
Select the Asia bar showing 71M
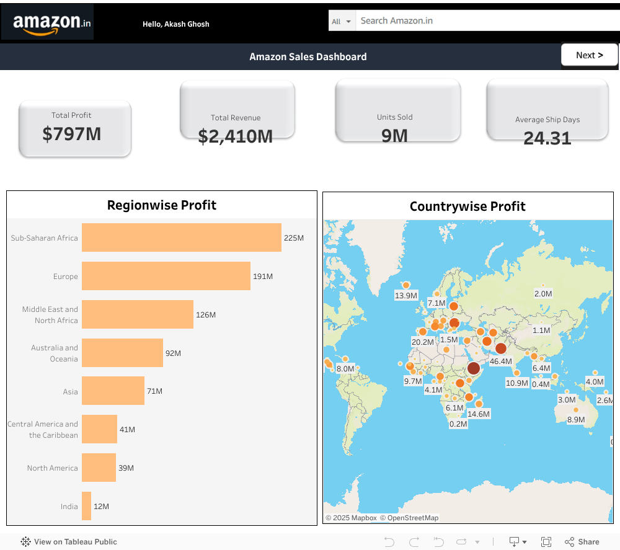(113, 391)
